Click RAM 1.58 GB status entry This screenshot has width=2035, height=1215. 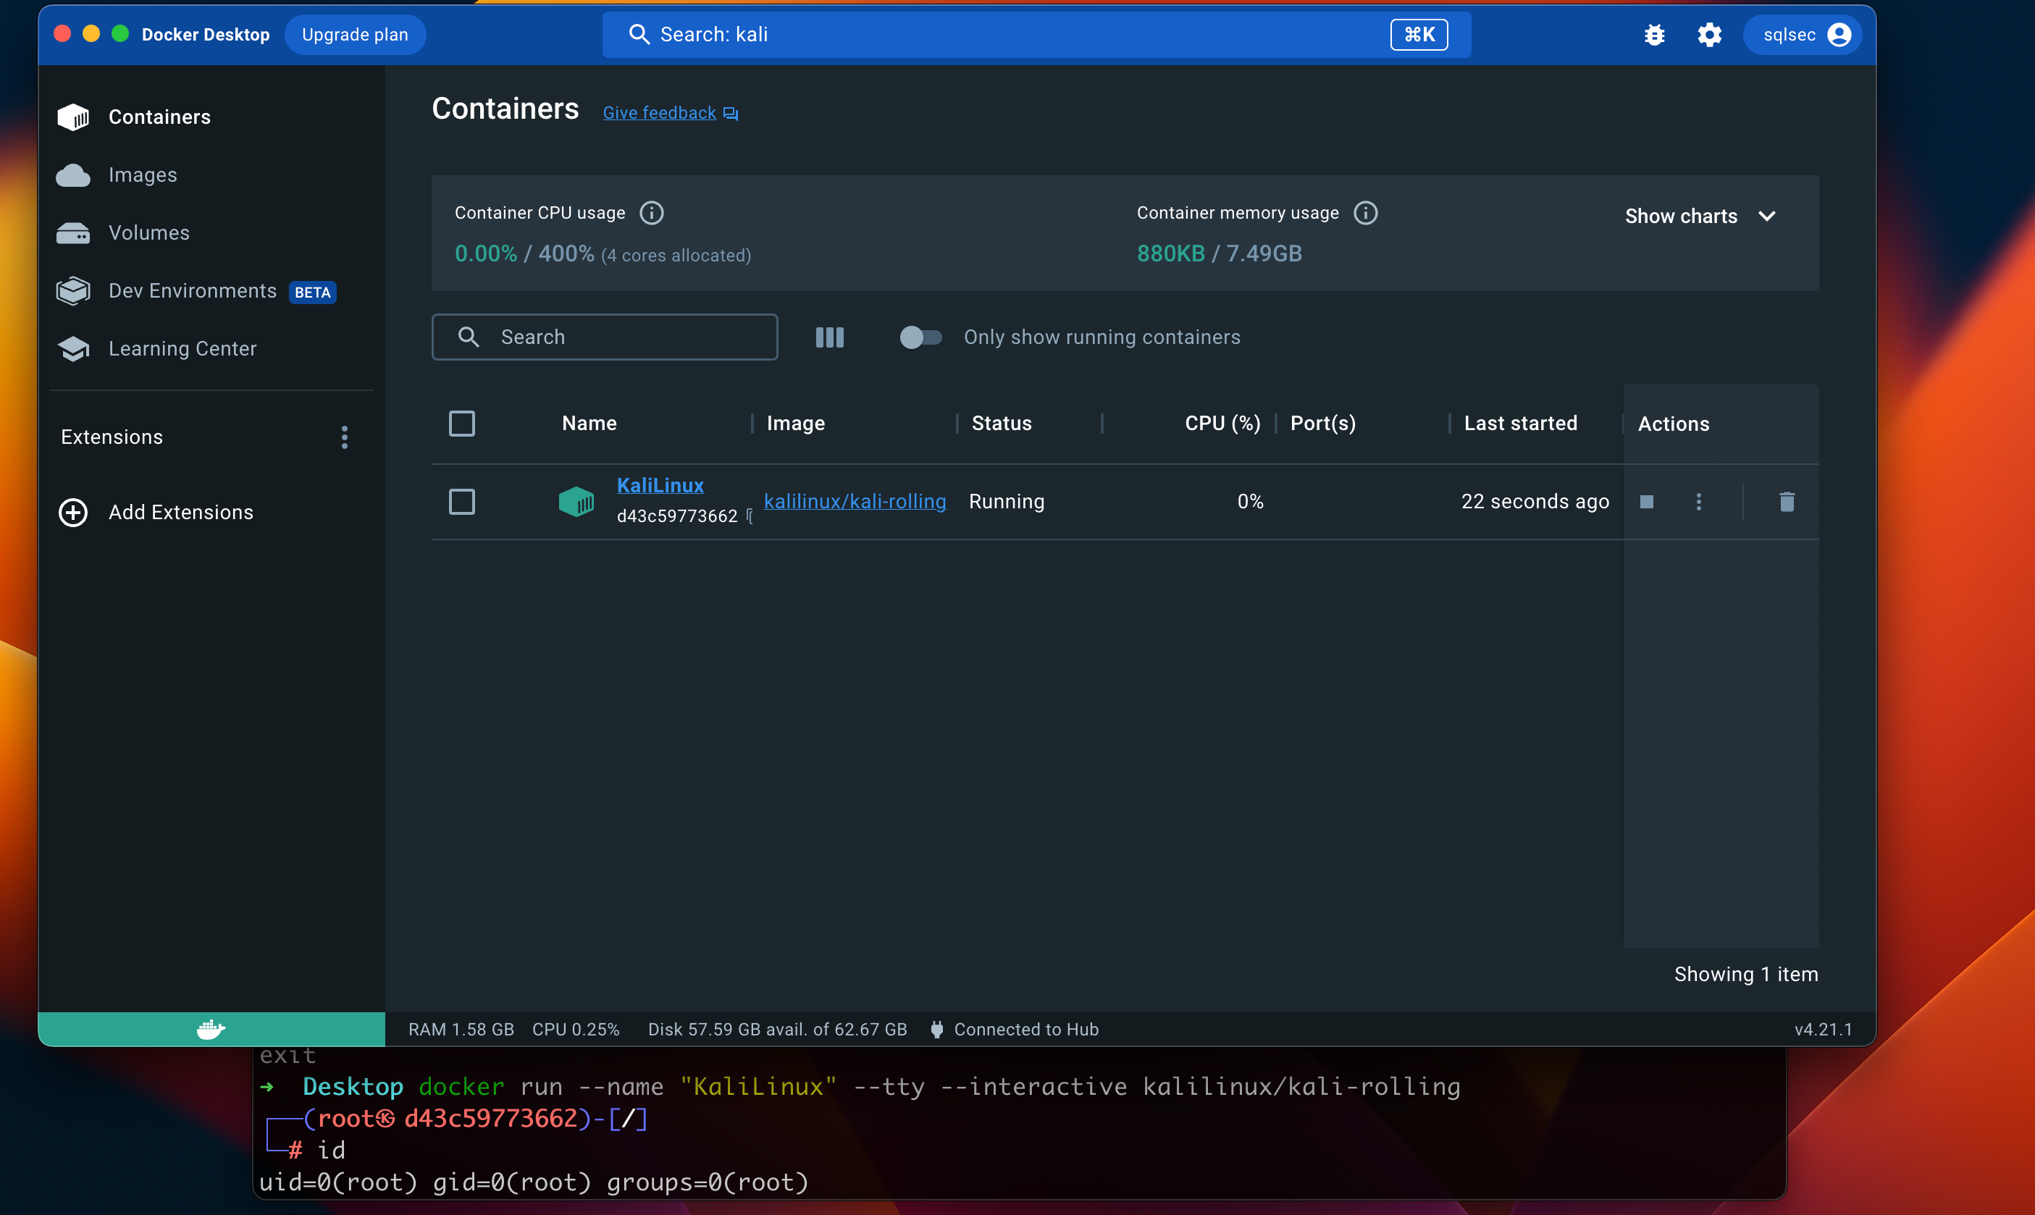(x=461, y=1029)
